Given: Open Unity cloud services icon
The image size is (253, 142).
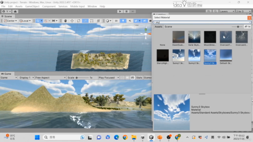Looking at the screenshot, I should pos(15,11).
